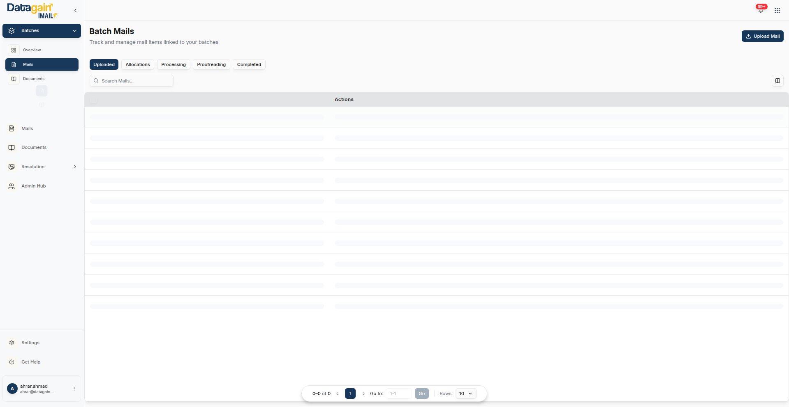Image resolution: width=789 pixels, height=407 pixels.
Task: Switch to the Allocations tab
Action: click(137, 64)
